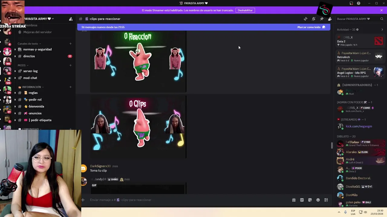Collapse the Canales de texto category
This screenshot has height=217, width=387.
(x=29, y=44)
